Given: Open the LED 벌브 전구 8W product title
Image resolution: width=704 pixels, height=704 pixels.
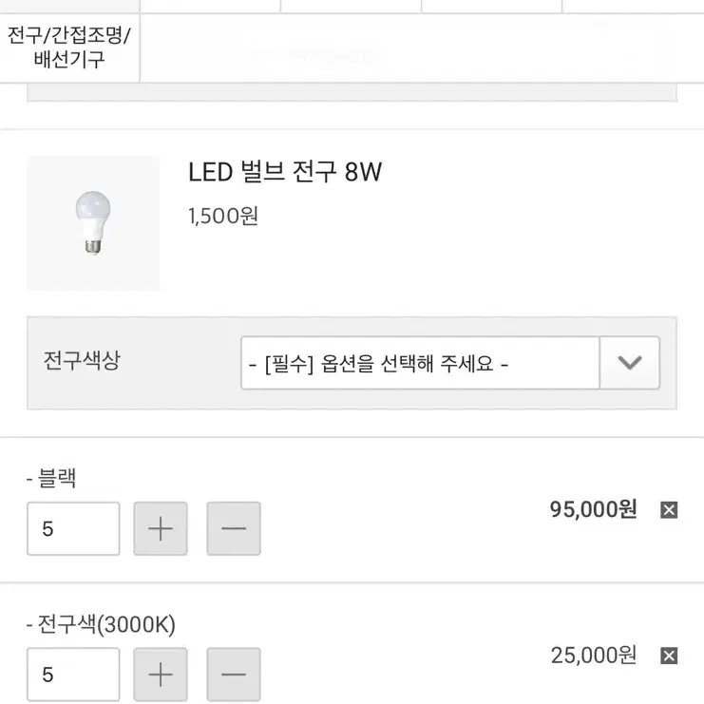Looking at the screenshot, I should click(x=285, y=172).
